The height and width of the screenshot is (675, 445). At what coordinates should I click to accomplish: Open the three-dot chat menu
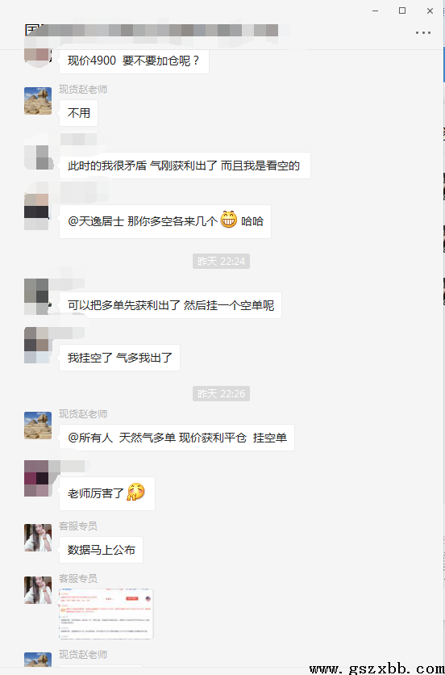(x=423, y=33)
